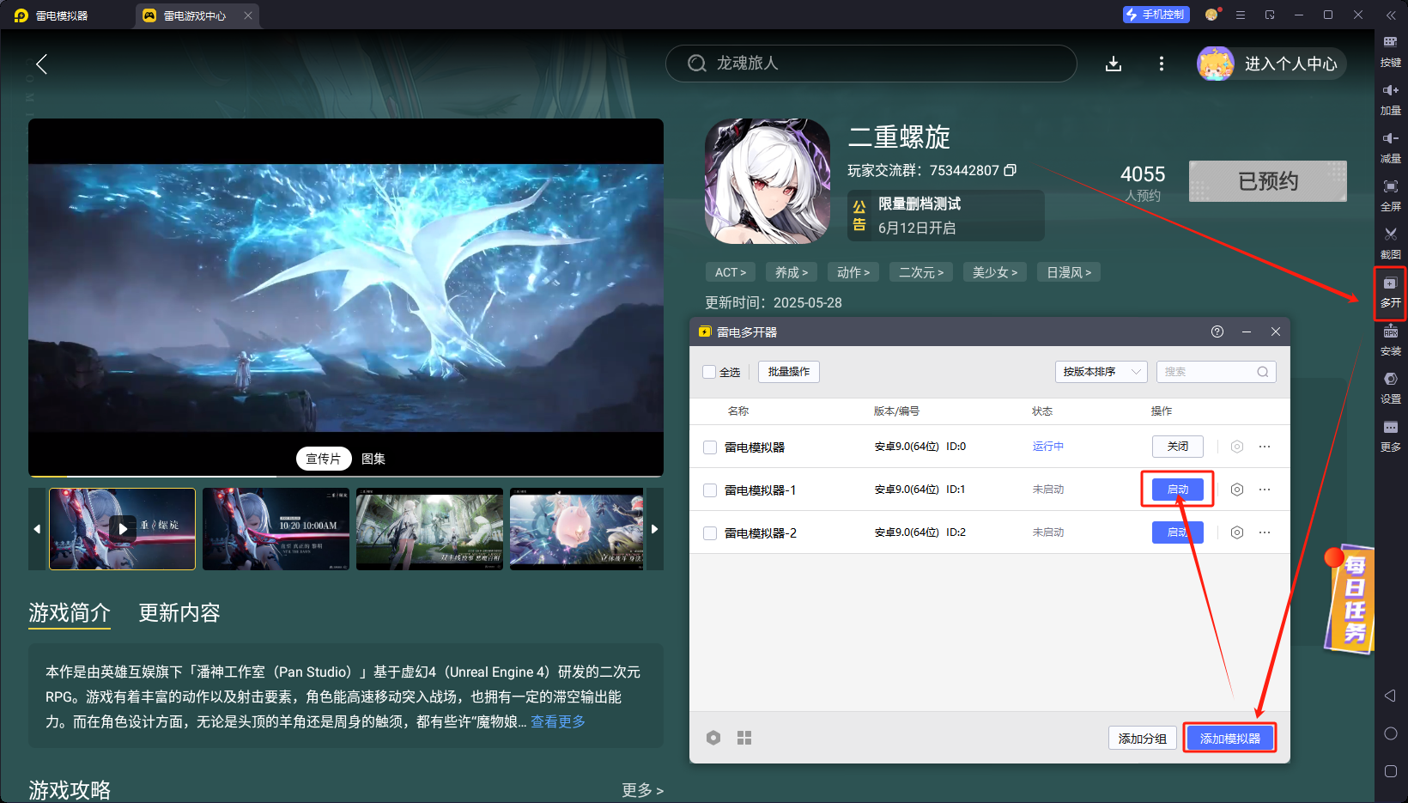Click the 龙魂旅人 search field
1408x803 pixels.
click(871, 64)
